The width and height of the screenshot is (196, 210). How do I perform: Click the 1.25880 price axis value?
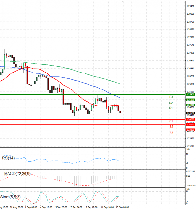coord(190,84)
